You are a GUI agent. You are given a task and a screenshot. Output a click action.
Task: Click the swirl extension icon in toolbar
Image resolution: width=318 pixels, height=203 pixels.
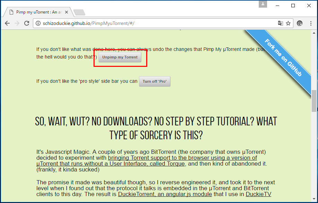tap(300, 23)
